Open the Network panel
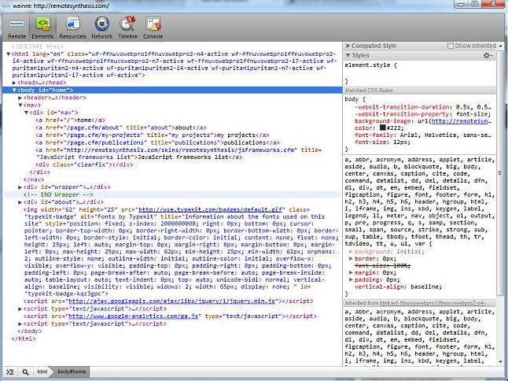The width and height of the screenshot is (508, 381). (101, 28)
